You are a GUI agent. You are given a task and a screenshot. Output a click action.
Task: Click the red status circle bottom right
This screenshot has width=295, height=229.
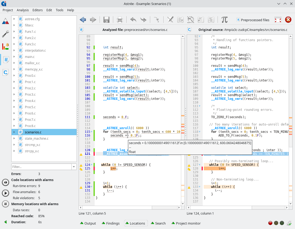pyautogui.click(x=270, y=223)
